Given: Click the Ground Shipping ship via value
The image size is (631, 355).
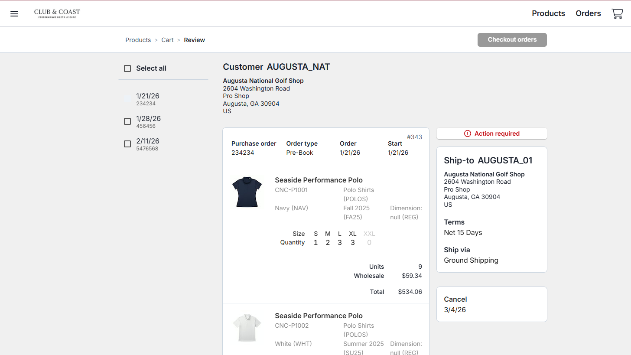Looking at the screenshot, I should tap(471, 261).
